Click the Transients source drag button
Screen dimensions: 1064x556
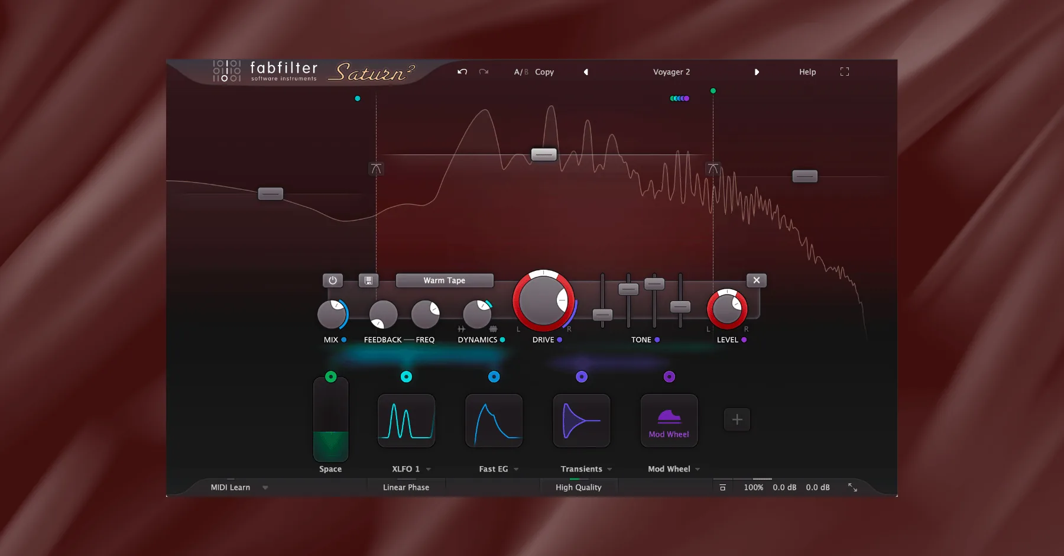coord(582,377)
